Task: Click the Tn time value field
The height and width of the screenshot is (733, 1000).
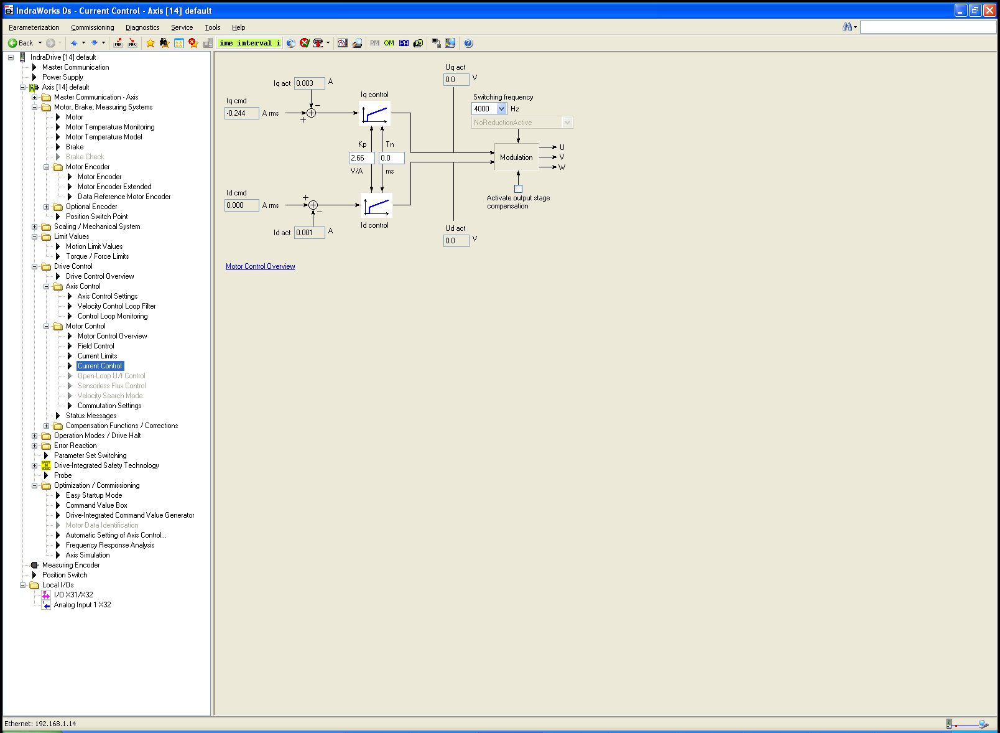Action: (x=391, y=158)
